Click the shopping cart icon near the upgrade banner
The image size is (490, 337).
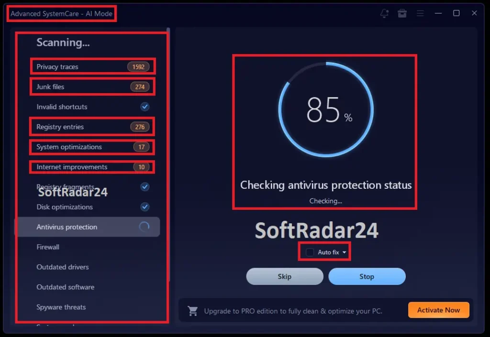tap(193, 310)
